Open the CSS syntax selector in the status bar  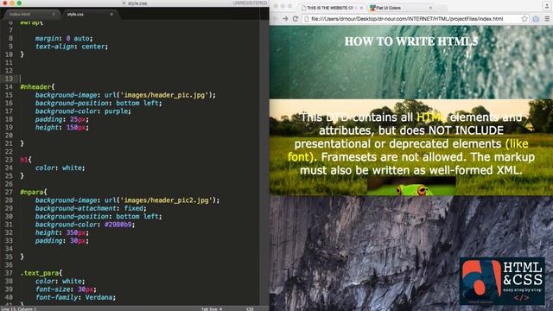tap(250, 309)
